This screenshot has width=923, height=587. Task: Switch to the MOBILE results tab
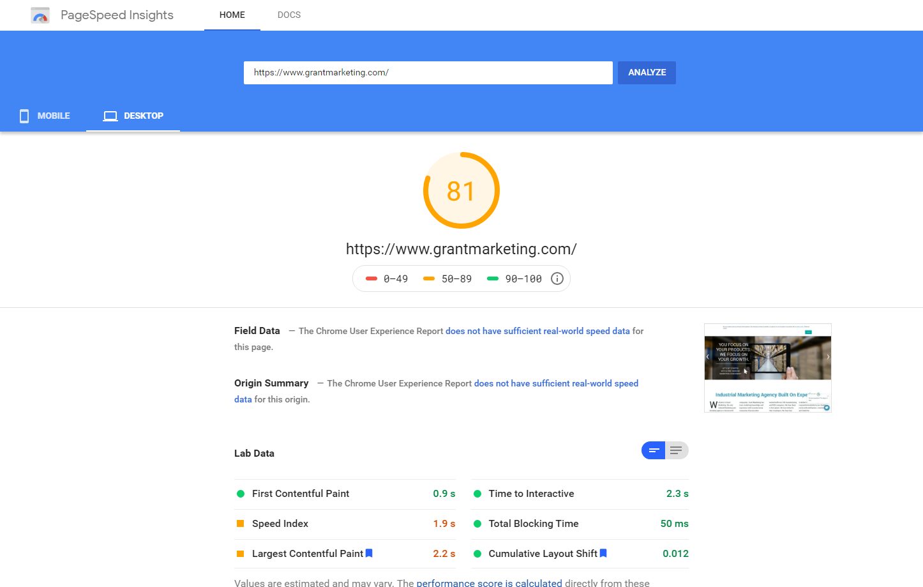[x=45, y=116]
